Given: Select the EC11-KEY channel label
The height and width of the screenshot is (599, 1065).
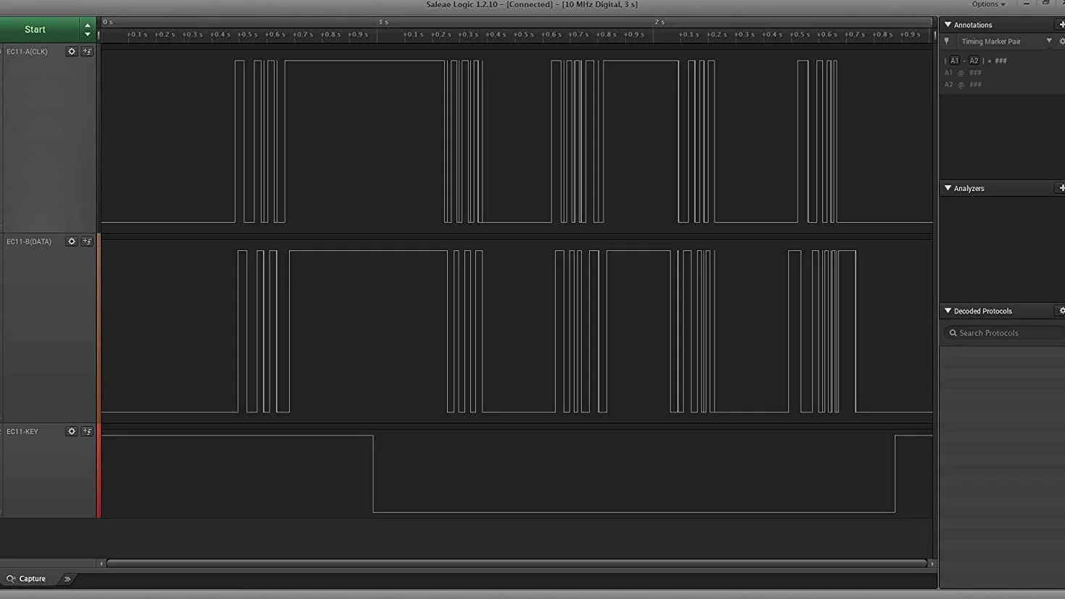Looking at the screenshot, I should coord(22,431).
